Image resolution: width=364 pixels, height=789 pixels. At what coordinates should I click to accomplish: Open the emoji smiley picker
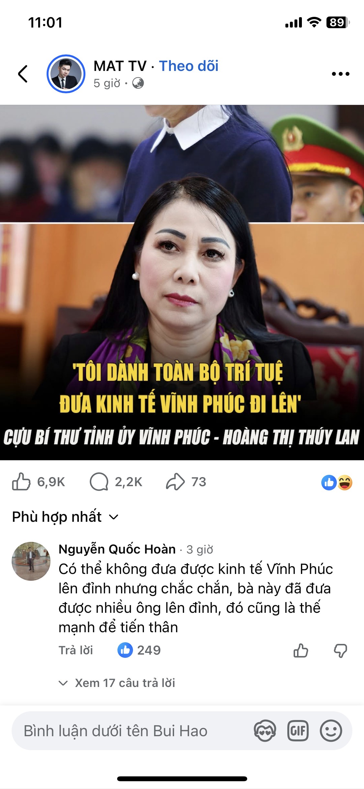tap(331, 731)
